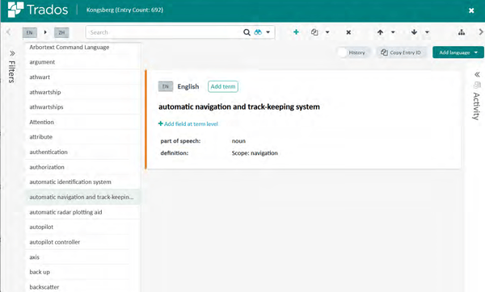Expand the Filters side panel chevrons

tap(12, 53)
